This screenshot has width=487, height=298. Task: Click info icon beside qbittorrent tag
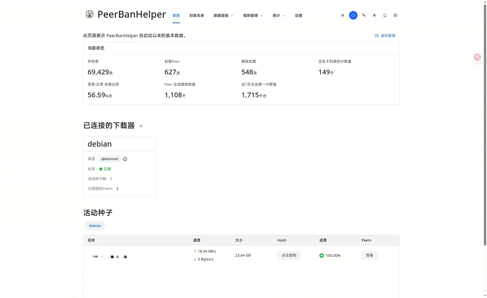(x=125, y=159)
